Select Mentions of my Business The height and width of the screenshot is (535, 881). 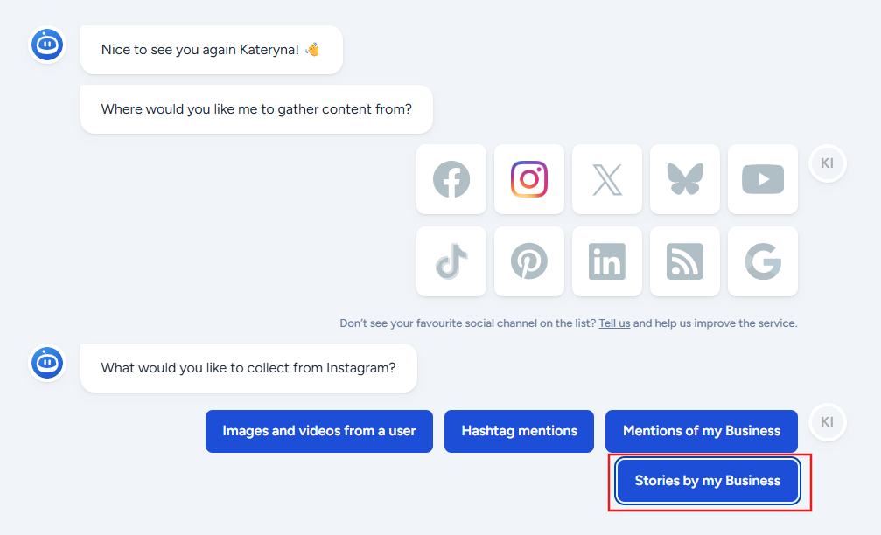click(x=701, y=431)
